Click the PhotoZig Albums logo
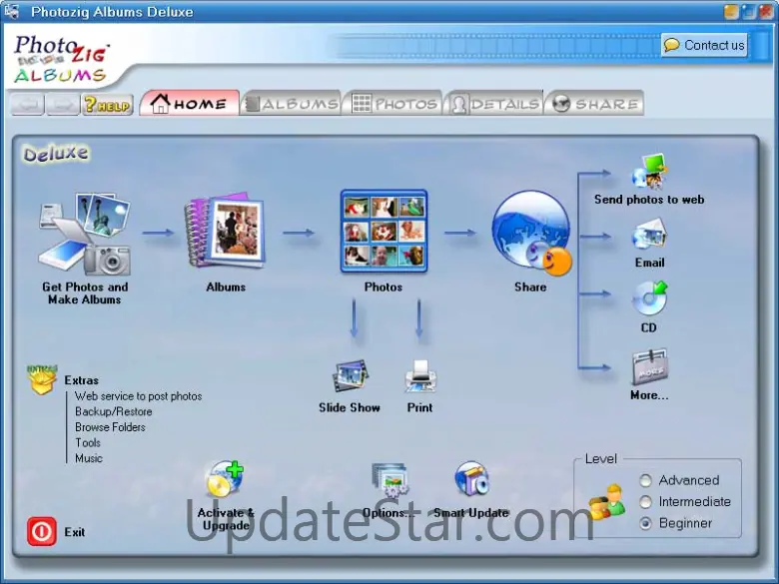 pyautogui.click(x=61, y=59)
